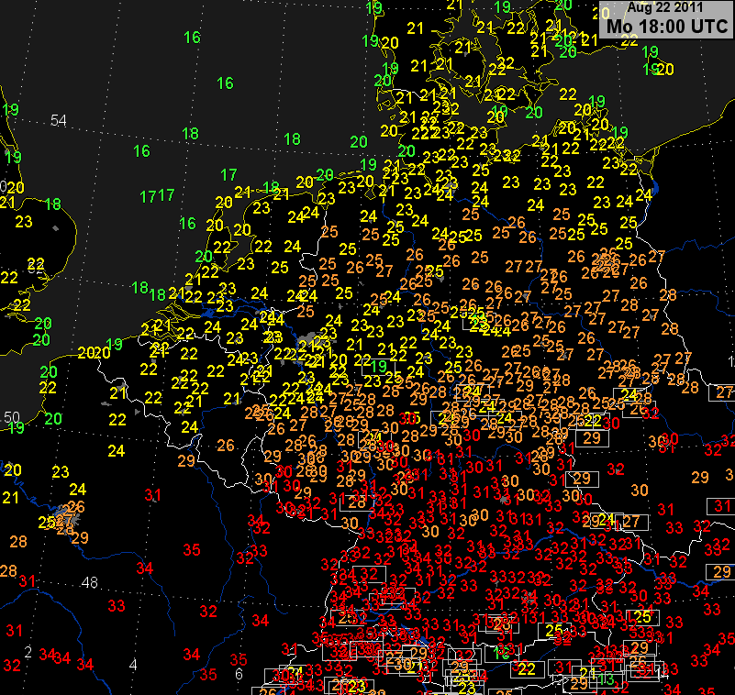Click the green '1717' sea temperature pair
Viewport: 735px width, 695px height.
click(x=158, y=196)
